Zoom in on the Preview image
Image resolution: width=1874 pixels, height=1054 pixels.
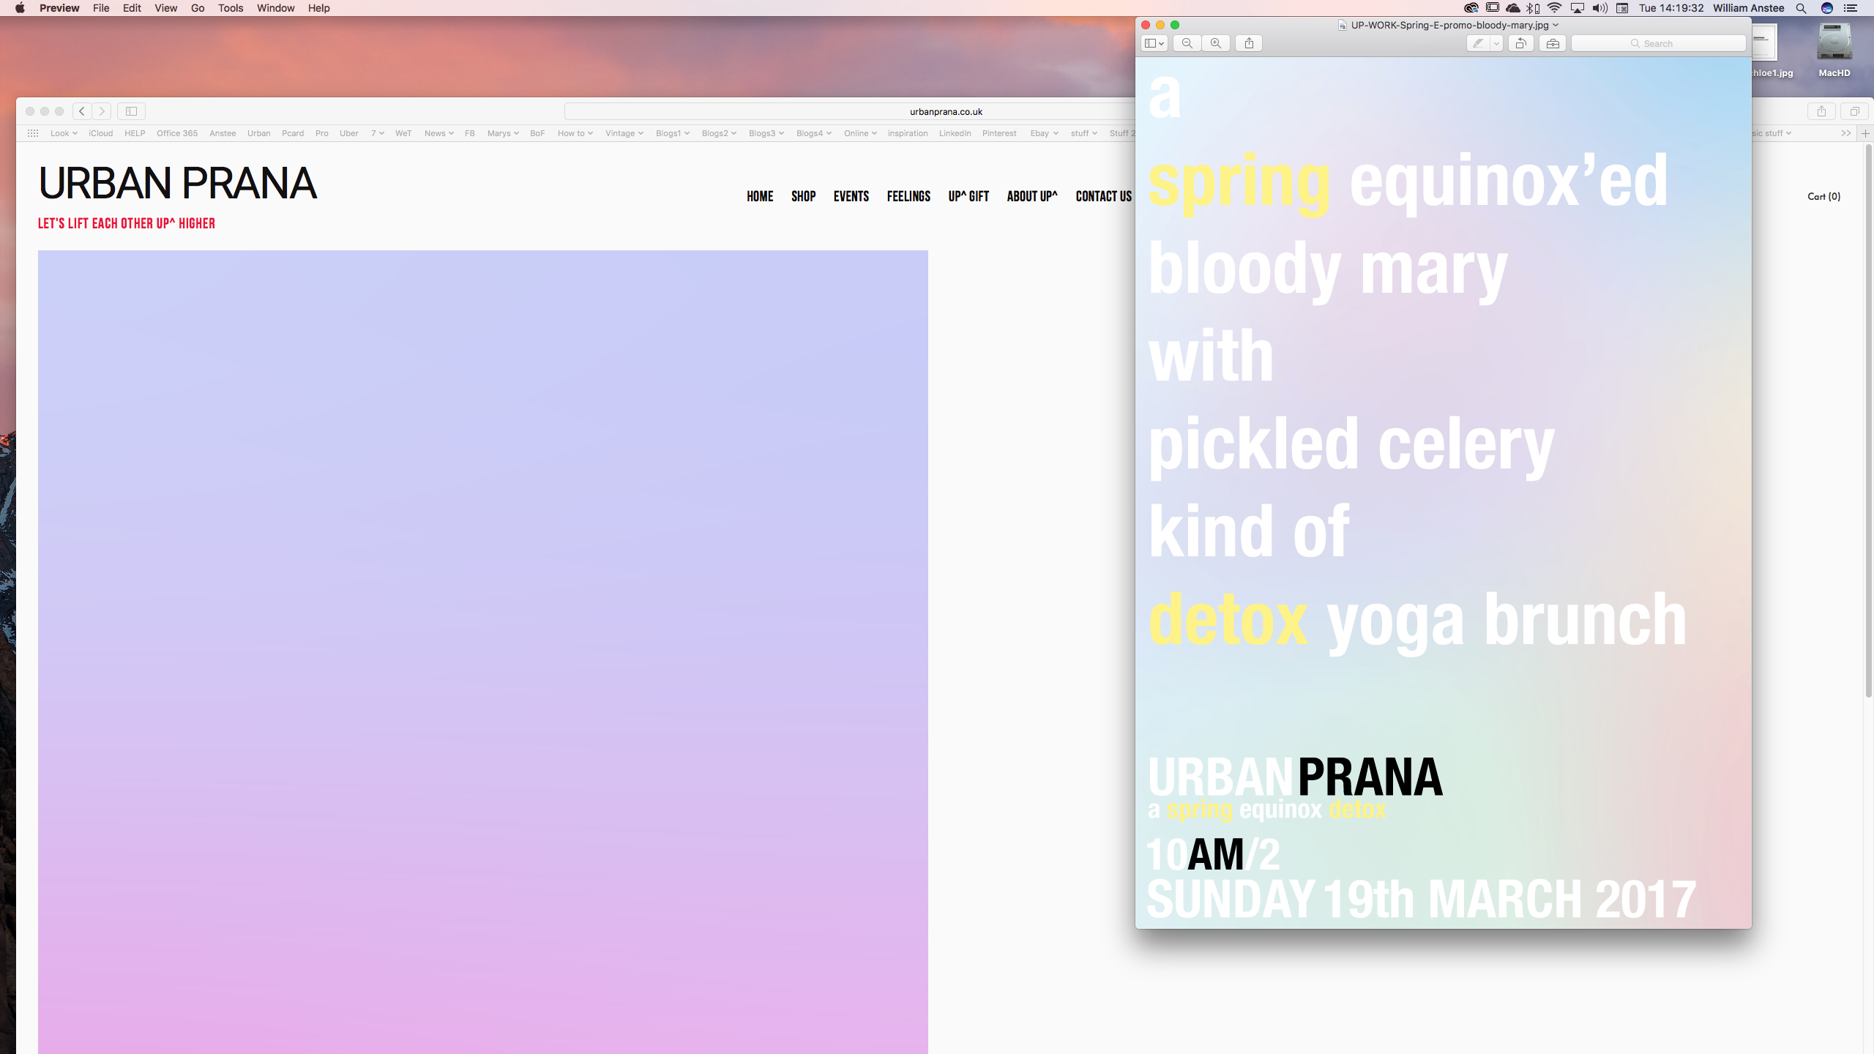(x=1216, y=43)
